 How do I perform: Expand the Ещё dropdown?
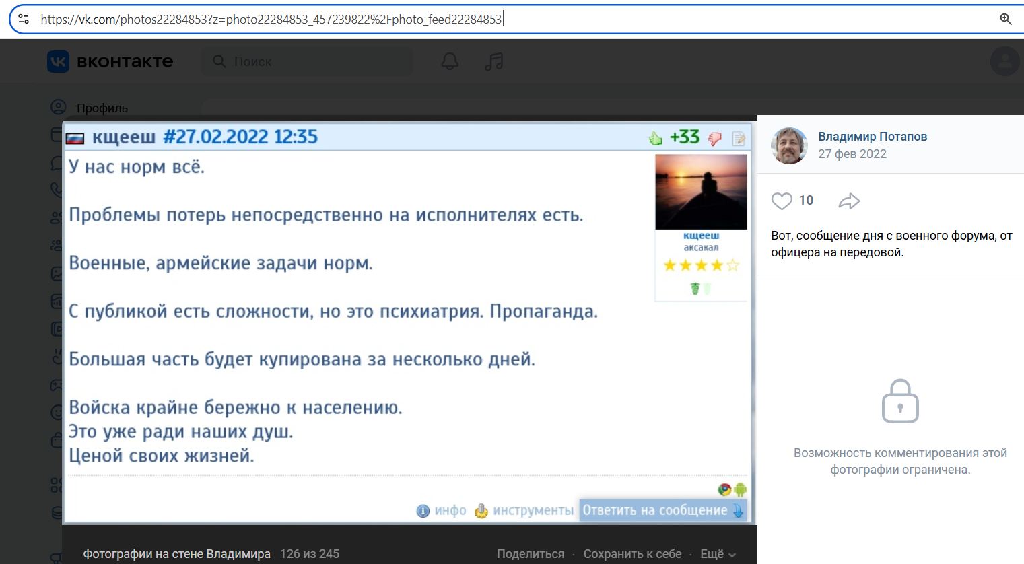[718, 554]
